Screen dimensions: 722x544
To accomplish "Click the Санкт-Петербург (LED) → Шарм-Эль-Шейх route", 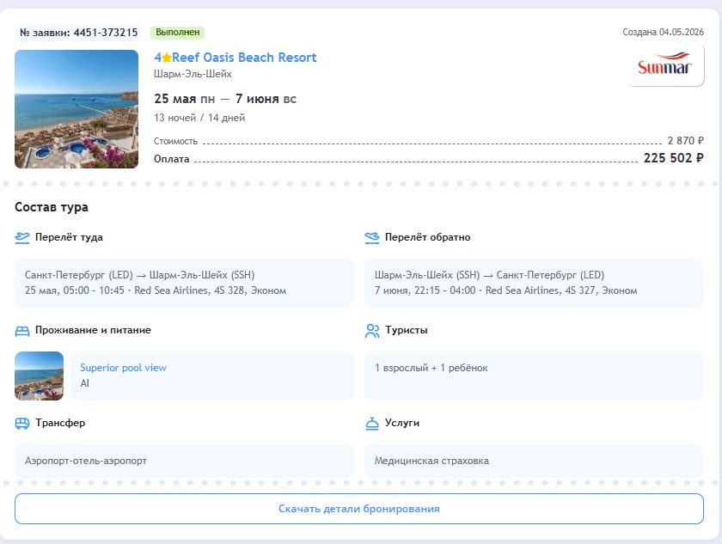I will pos(139,275).
